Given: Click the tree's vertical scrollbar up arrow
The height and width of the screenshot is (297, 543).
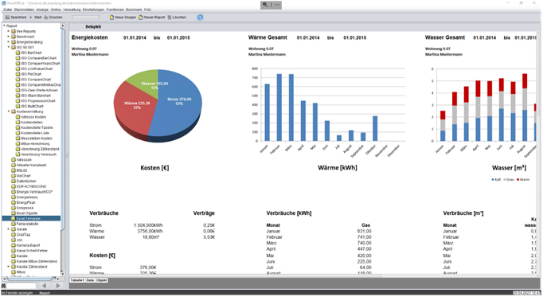Looking at the screenshot, I should pos(63,25).
